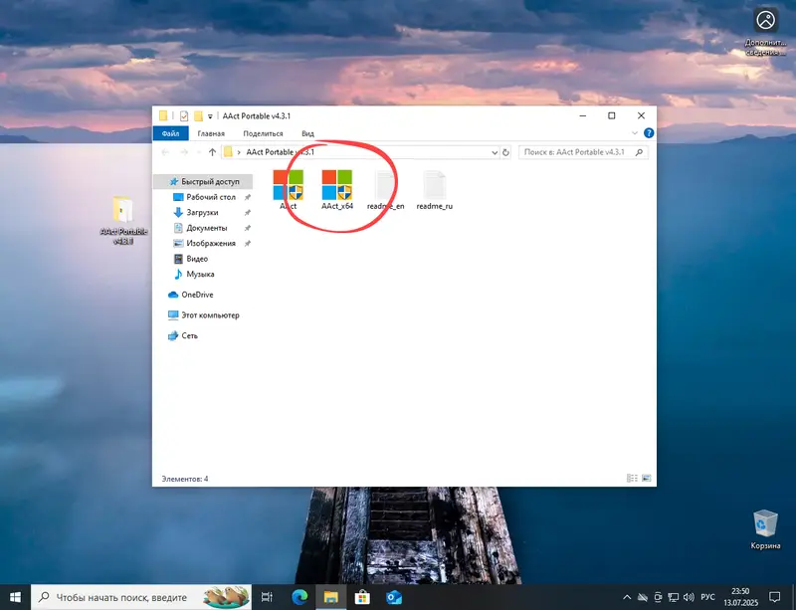Open Microsoft Edge from the taskbar
This screenshot has width=796, height=610.
point(299,597)
